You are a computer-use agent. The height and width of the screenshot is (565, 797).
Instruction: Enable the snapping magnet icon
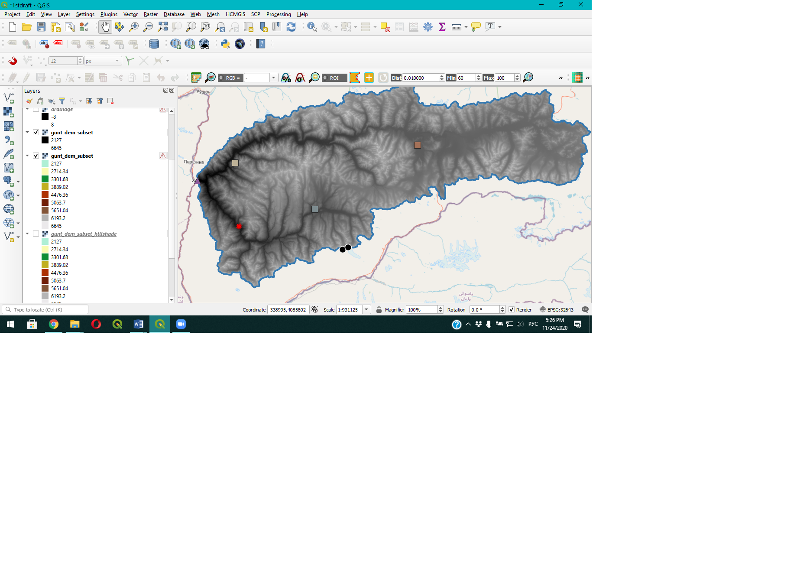[x=13, y=61]
